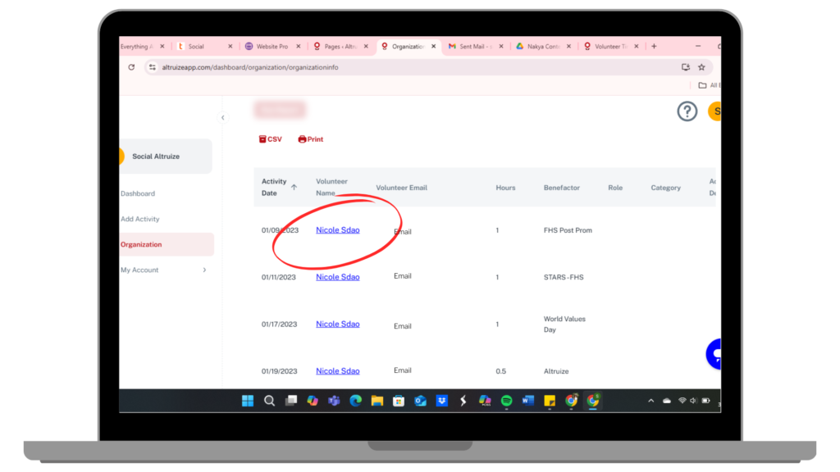The image size is (840, 472).
Task: Collapse the sidebar with the chevron arrow
Action: pyautogui.click(x=223, y=118)
